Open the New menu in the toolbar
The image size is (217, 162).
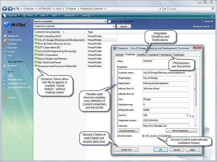[56, 15]
